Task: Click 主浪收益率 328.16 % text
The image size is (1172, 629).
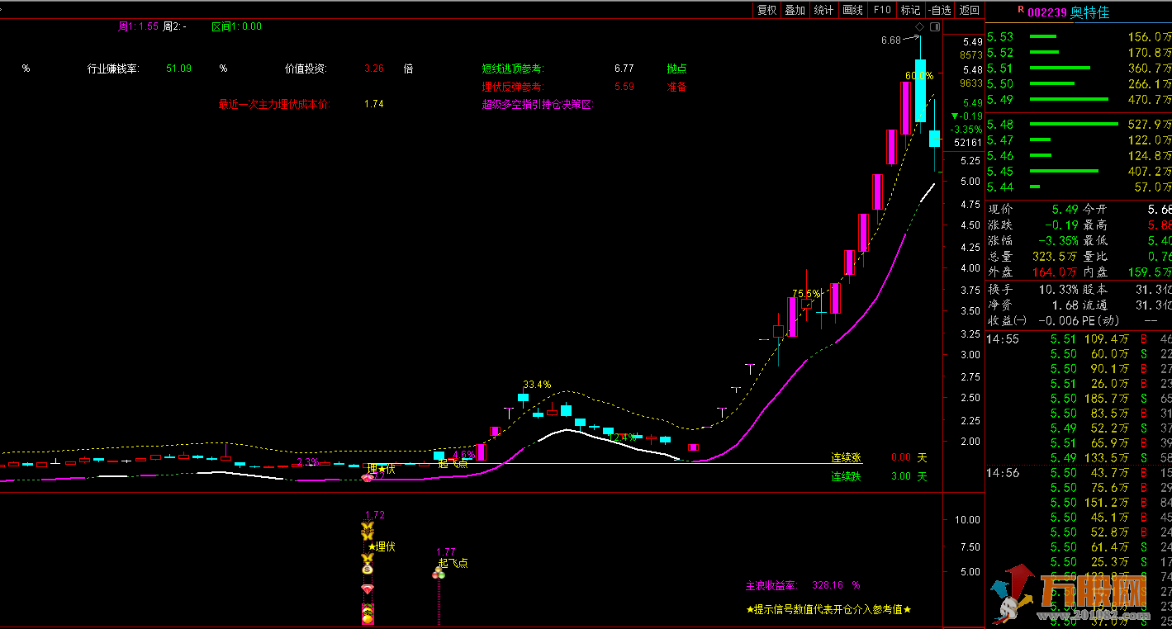Action: tap(803, 585)
